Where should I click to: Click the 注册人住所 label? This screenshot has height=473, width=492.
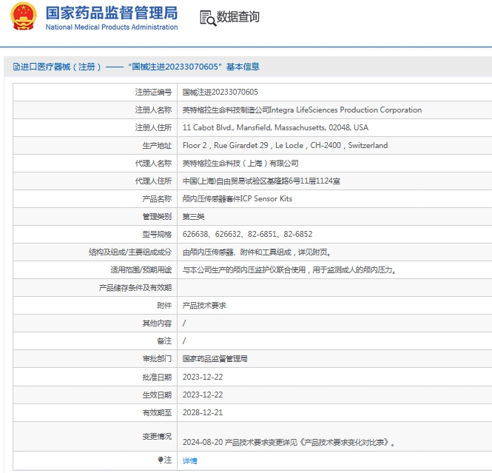[153, 127]
